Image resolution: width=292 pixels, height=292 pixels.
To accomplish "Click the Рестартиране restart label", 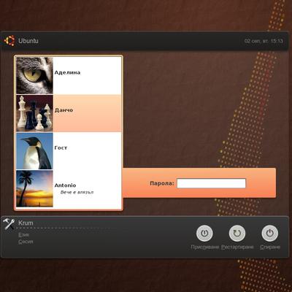I will click(x=237, y=247).
